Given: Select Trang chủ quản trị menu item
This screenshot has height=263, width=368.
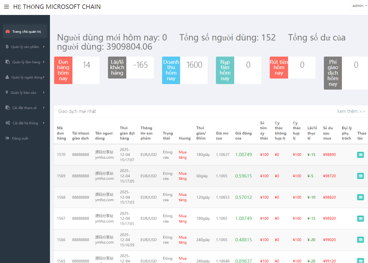Looking at the screenshot, I should [26, 32].
